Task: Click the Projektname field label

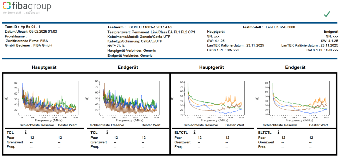Action: click(x=16, y=36)
